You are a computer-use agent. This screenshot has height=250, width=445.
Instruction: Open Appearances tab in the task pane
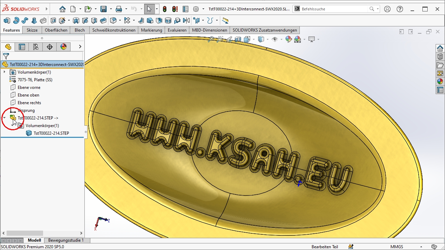(440, 82)
